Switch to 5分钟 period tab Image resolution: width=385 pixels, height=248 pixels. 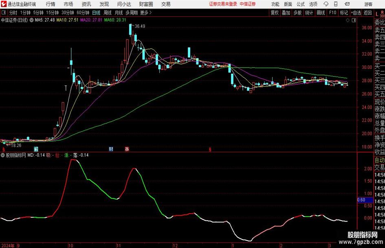[x=38, y=13]
